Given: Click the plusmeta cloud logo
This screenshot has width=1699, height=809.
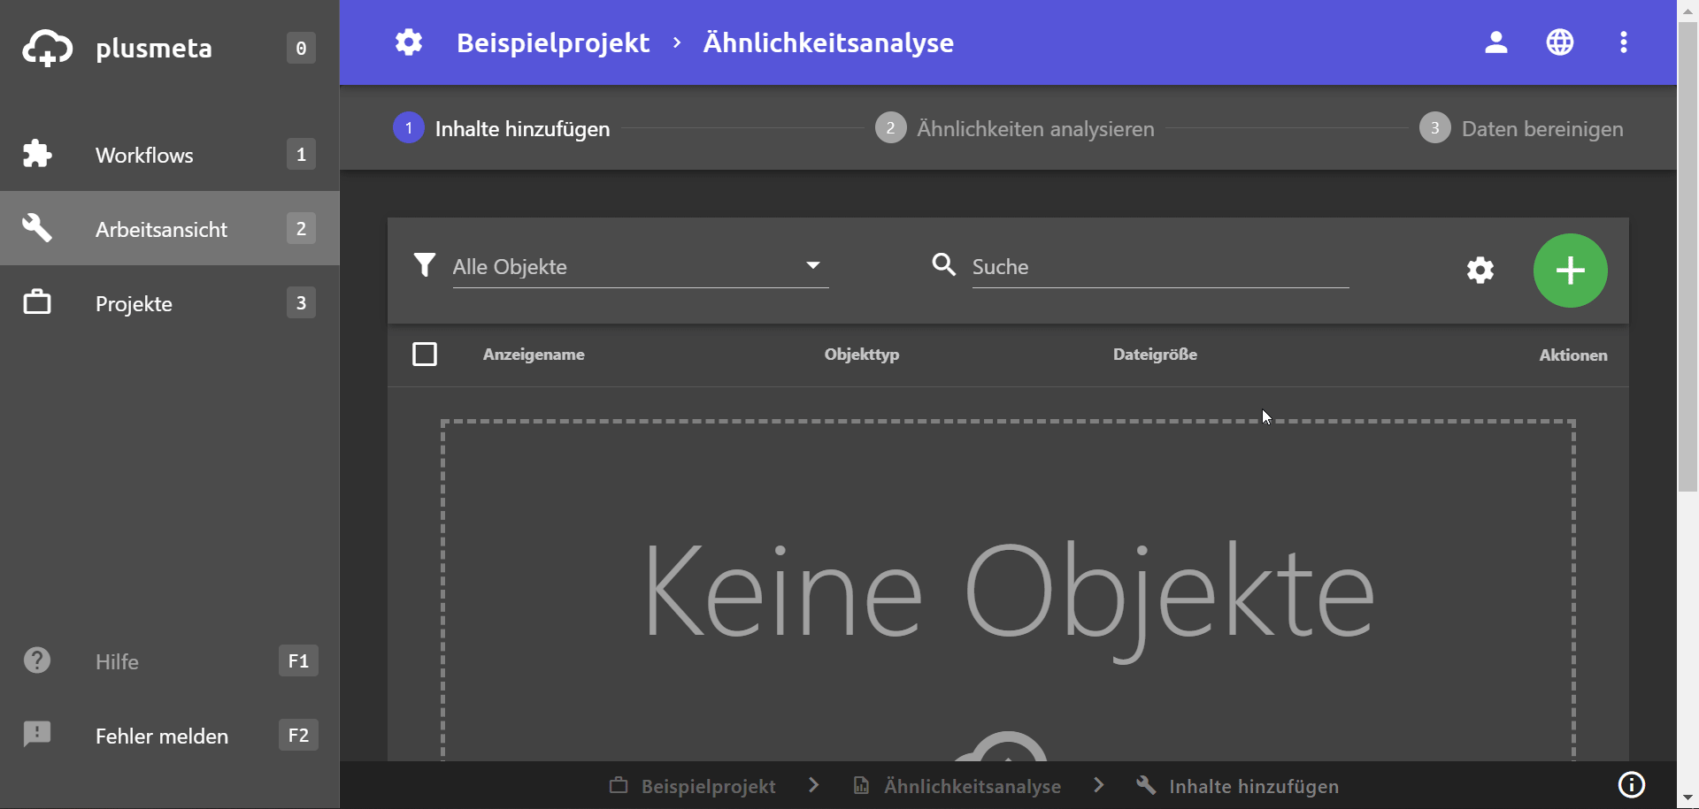Looking at the screenshot, I should tap(48, 48).
